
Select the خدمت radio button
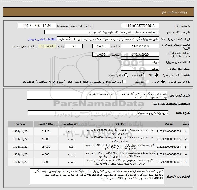click(x=143, y=75)
